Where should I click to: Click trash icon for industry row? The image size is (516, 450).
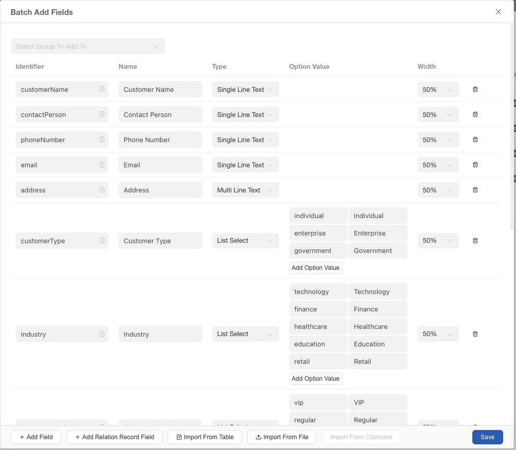(x=475, y=334)
